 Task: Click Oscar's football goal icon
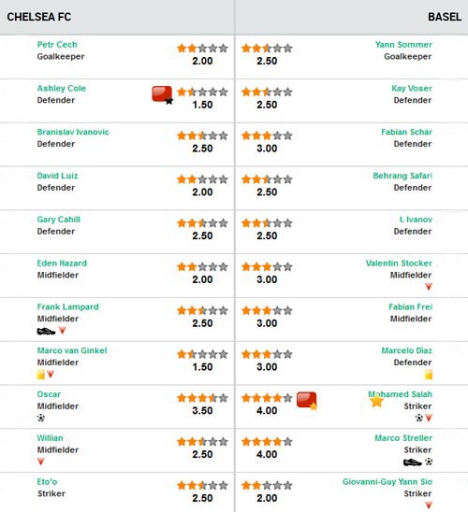41,418
